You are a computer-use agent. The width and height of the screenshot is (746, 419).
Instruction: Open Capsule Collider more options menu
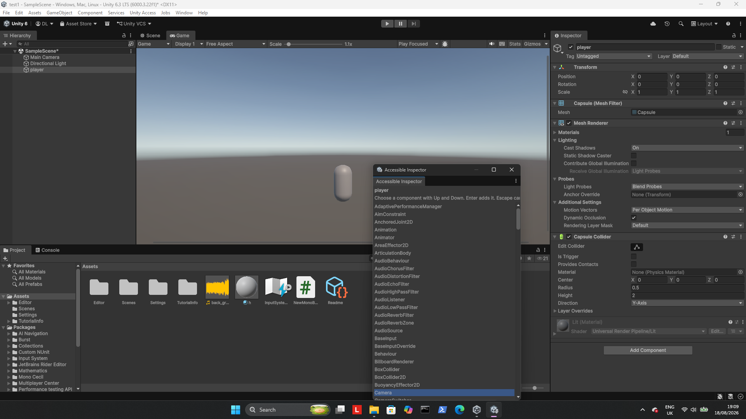tap(741, 237)
